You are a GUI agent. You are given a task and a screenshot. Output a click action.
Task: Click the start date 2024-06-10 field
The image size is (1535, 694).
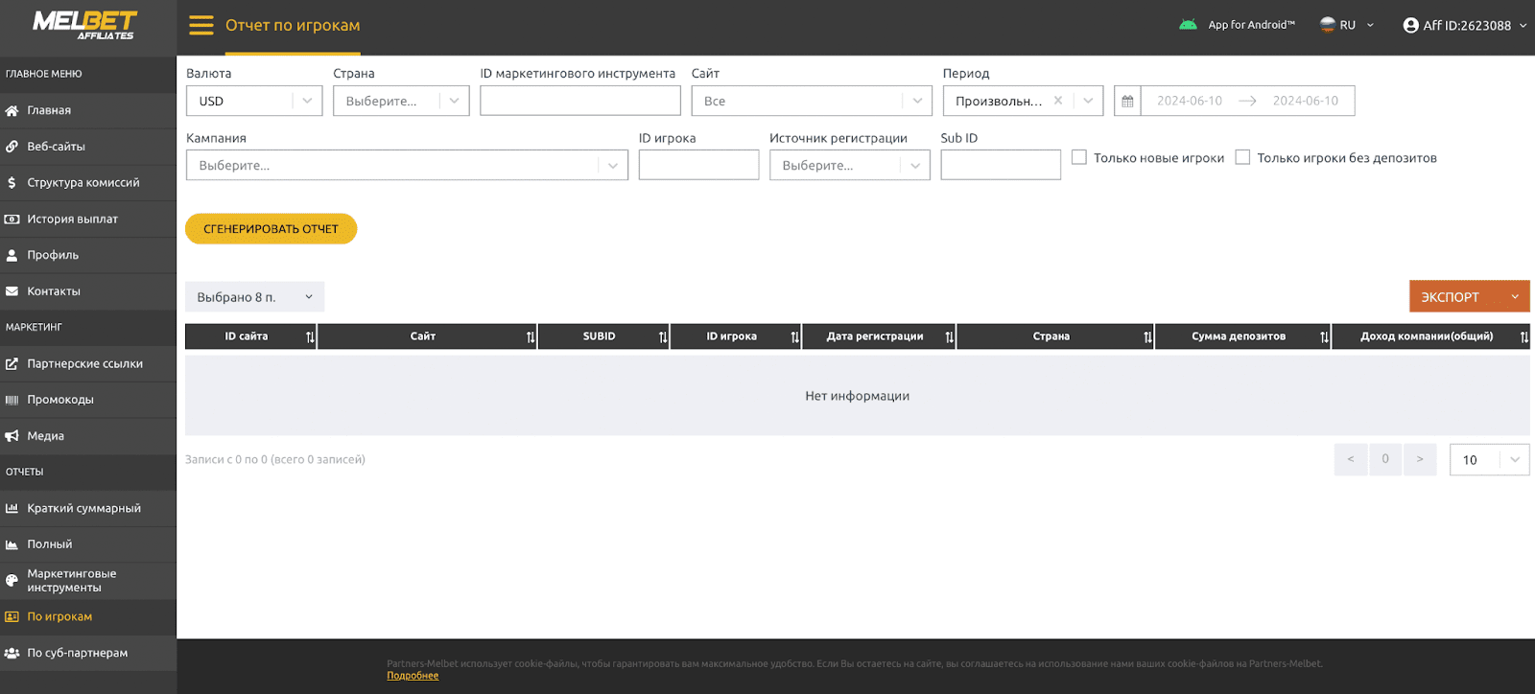1190,101
